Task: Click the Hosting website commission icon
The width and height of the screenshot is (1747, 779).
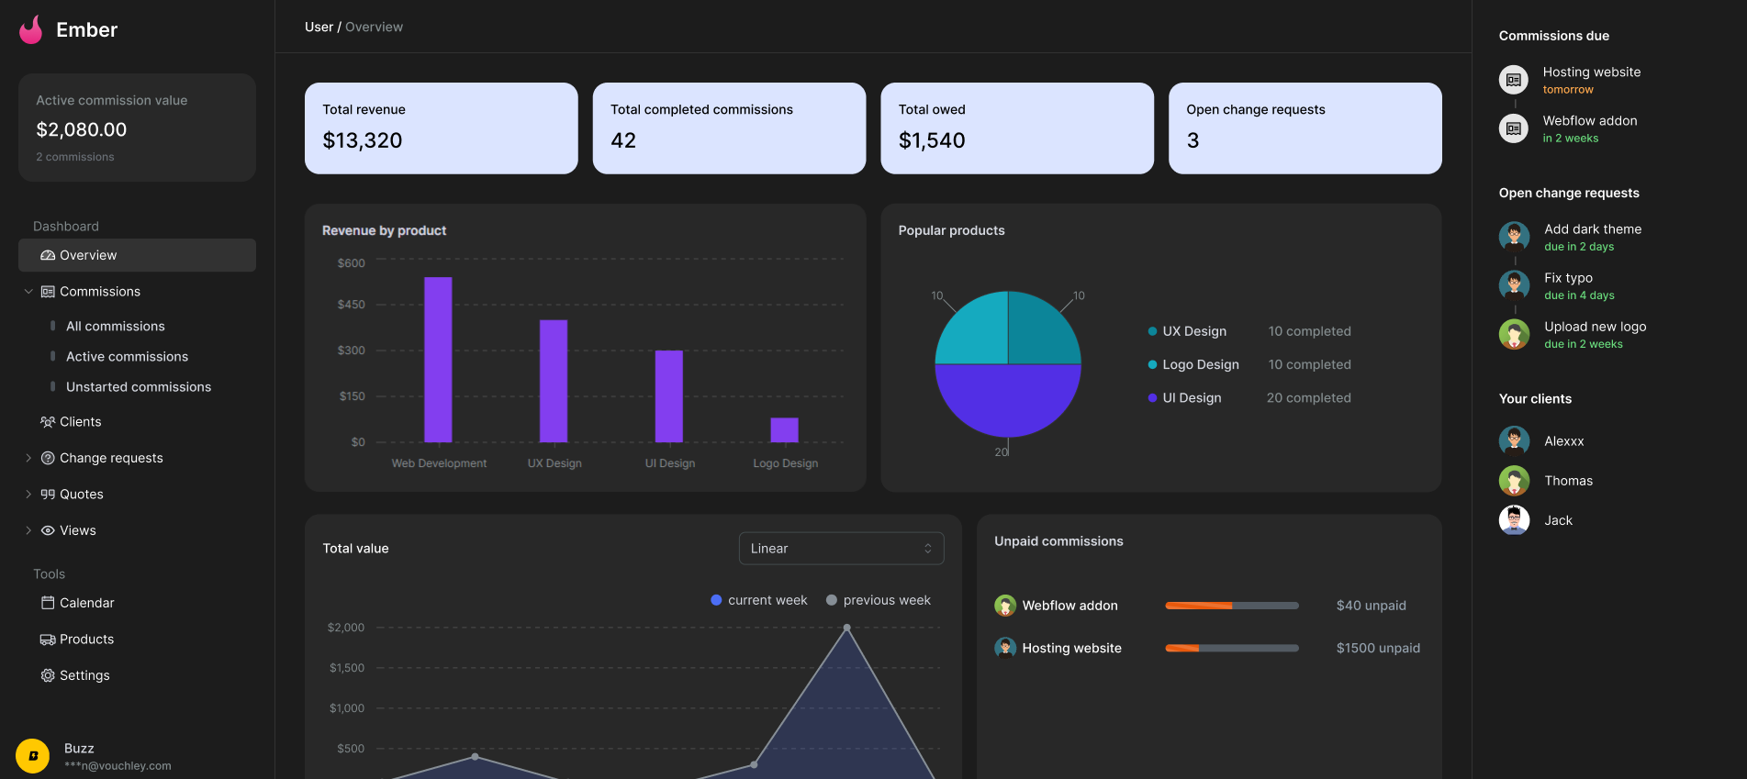Action: pyautogui.click(x=1514, y=80)
